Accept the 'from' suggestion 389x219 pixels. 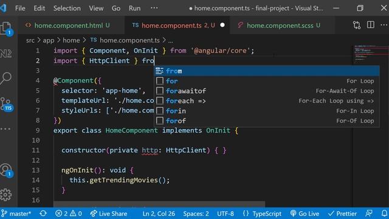tap(267, 71)
